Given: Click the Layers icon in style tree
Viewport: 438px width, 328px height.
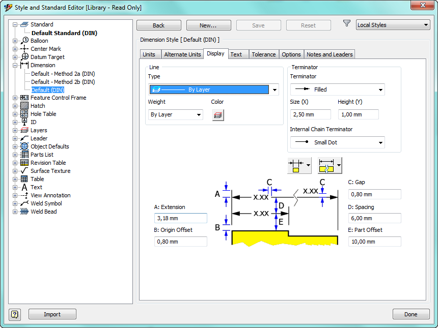Looking at the screenshot, I should click(x=24, y=130).
